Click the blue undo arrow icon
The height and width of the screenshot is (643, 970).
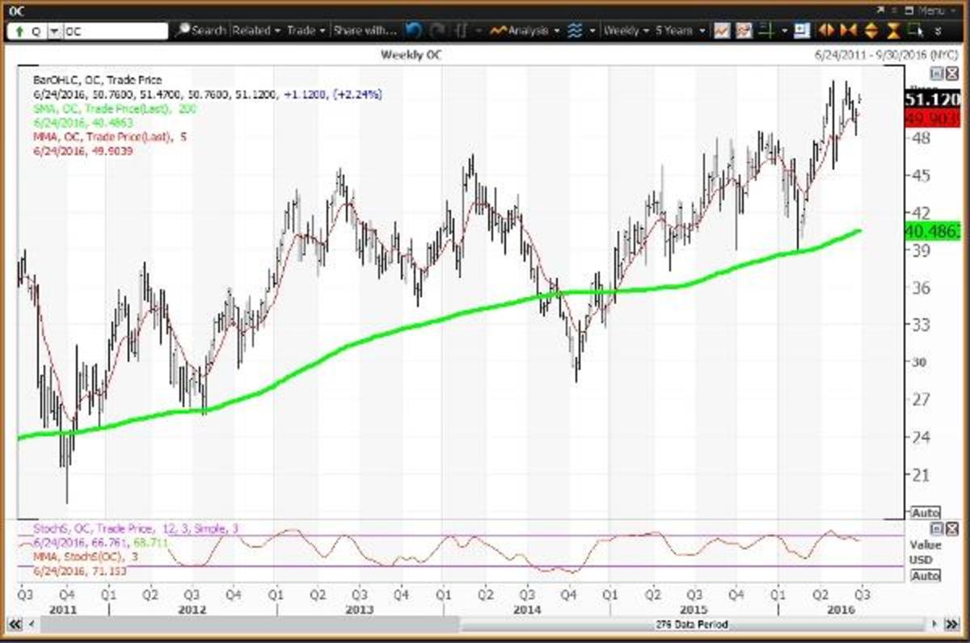(x=414, y=31)
